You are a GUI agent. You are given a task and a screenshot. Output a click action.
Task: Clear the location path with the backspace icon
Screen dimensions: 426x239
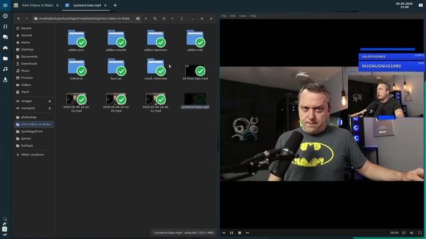click(x=138, y=19)
